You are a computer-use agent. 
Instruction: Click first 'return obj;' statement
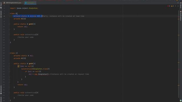[23, 27]
